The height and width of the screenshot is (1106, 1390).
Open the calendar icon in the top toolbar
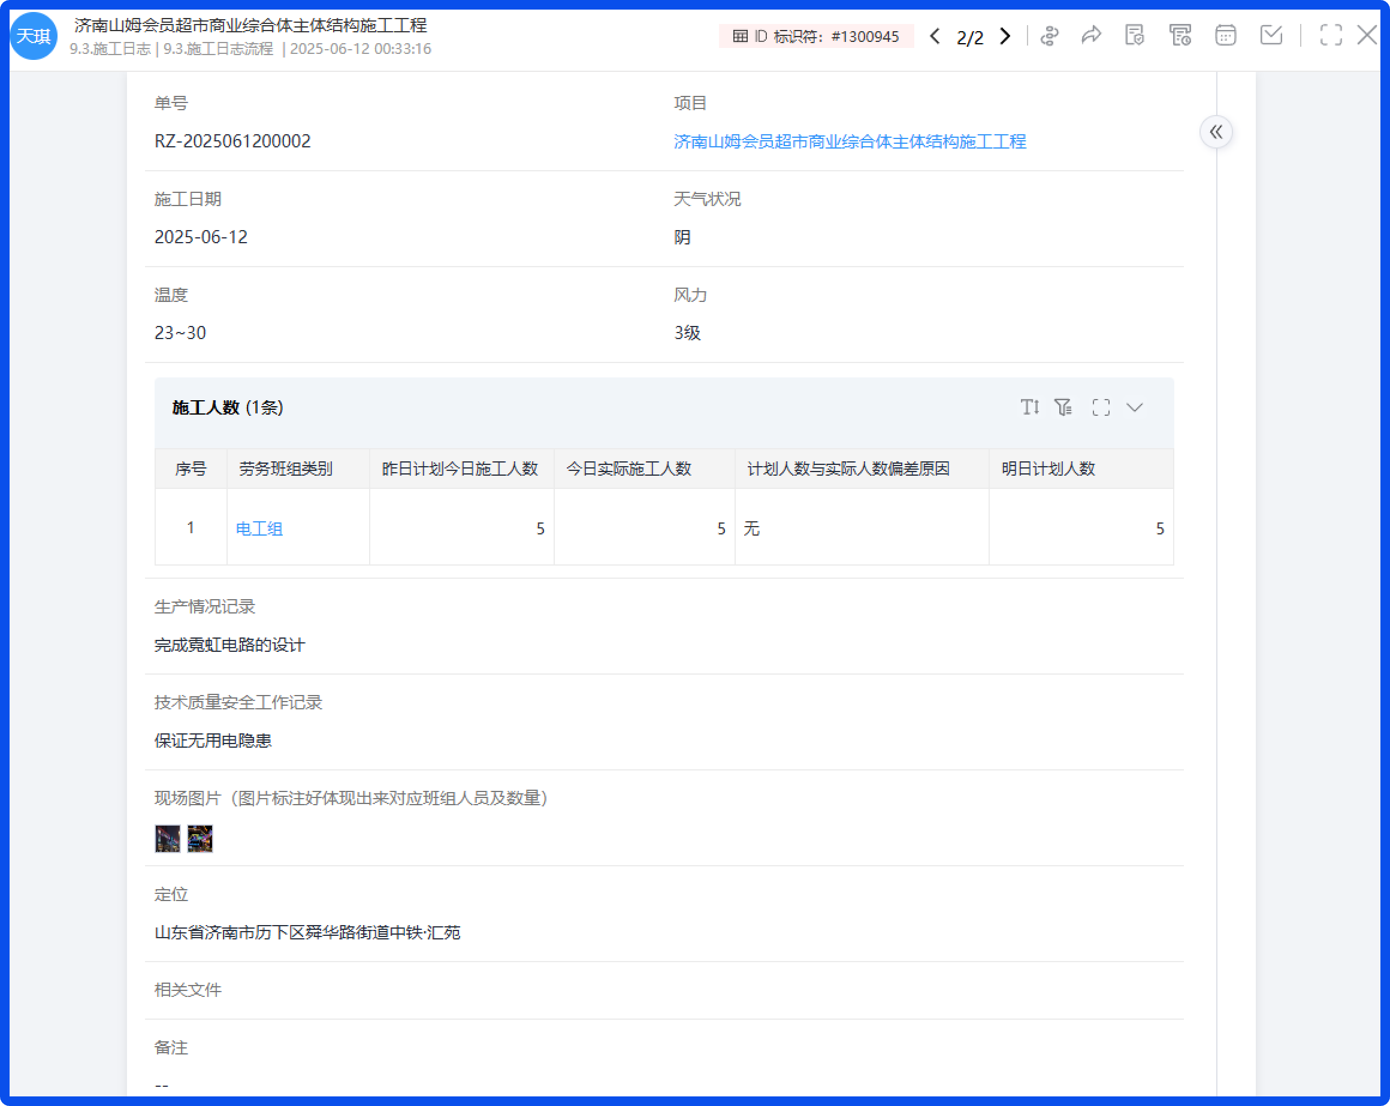coord(1225,36)
